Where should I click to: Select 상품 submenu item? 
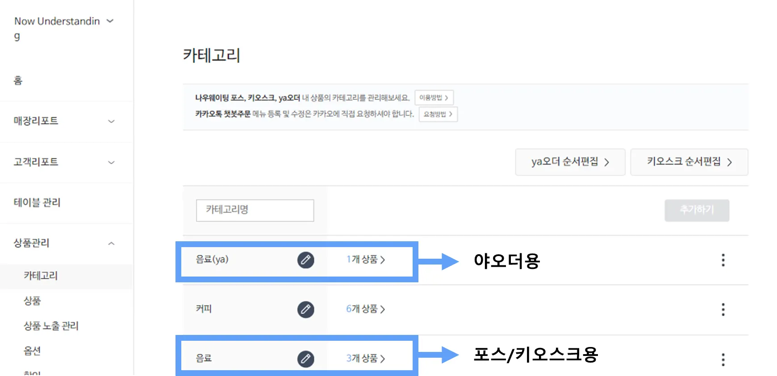32,301
